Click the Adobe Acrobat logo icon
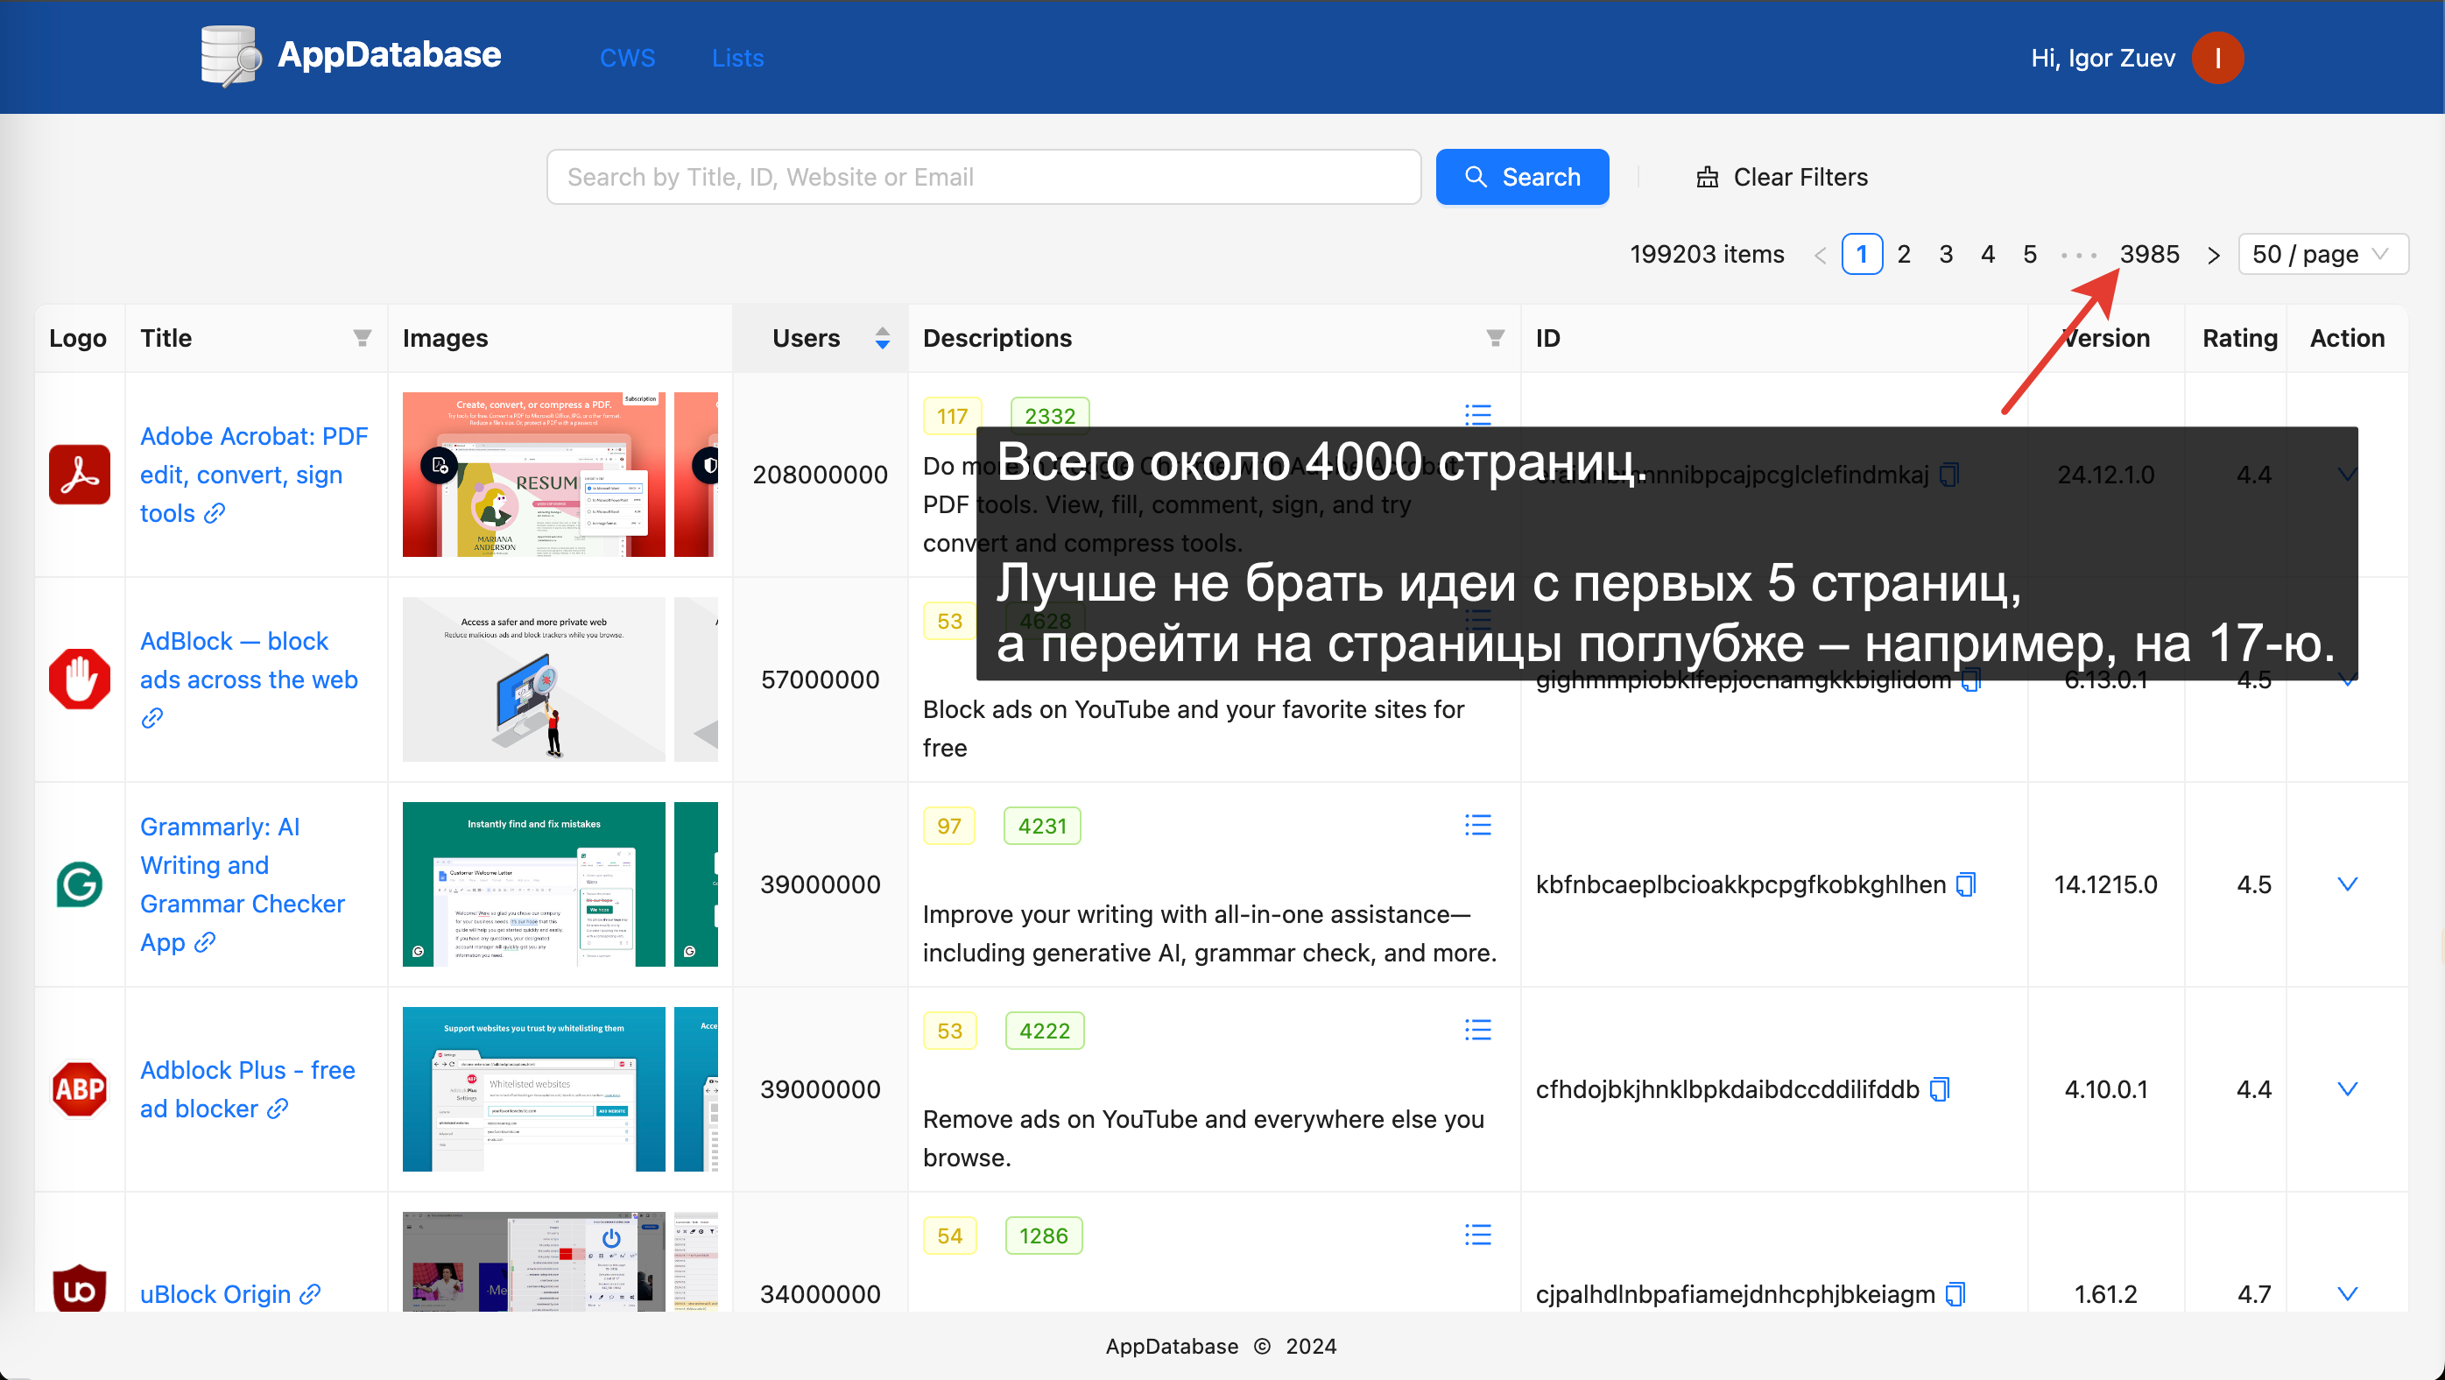The height and width of the screenshot is (1380, 2445). pyautogui.click(x=79, y=475)
